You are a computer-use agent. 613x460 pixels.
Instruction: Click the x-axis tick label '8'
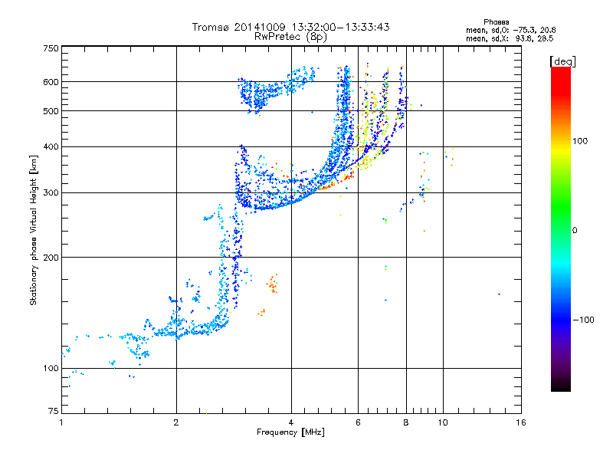click(x=406, y=422)
